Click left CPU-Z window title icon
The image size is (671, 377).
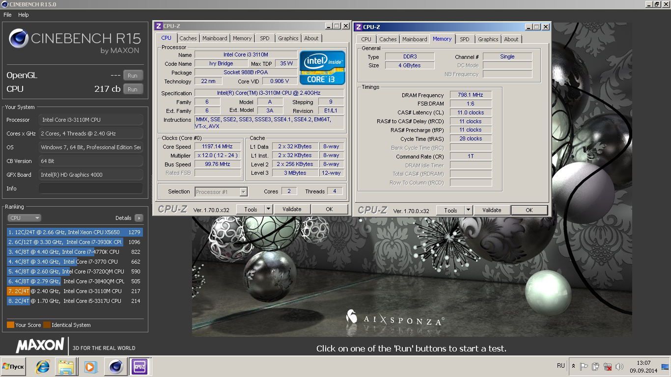click(x=159, y=26)
